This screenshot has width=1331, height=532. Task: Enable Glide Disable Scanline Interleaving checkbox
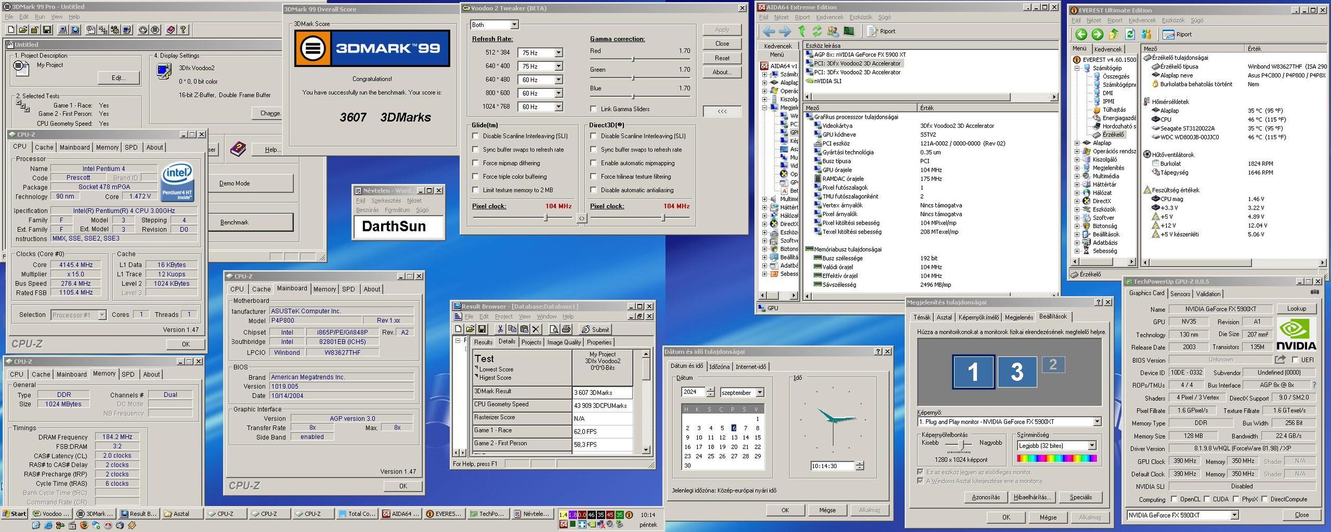(x=475, y=136)
